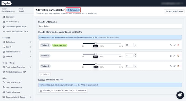Open the integration documentation link

pos(108,37)
